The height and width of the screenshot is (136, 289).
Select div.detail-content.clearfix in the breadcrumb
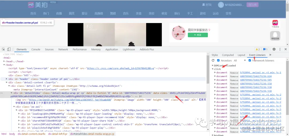pyautogui.click(x=32, y=134)
